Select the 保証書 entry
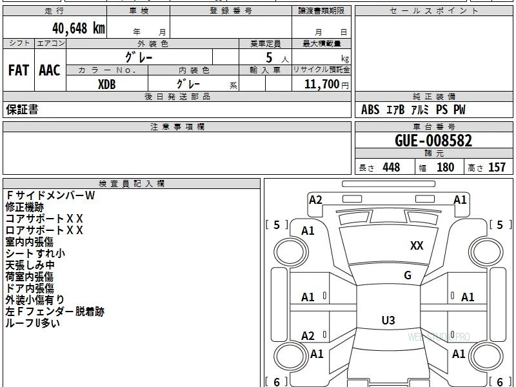Screen dimensions: 516x387 pyautogui.click(x=22, y=110)
